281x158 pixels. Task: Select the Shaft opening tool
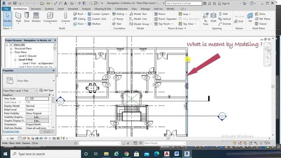(213, 18)
